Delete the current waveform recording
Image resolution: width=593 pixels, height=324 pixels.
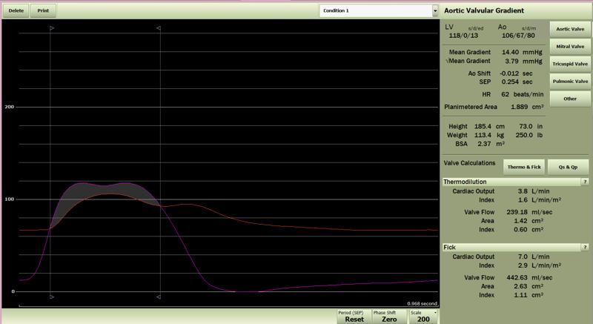pos(16,11)
